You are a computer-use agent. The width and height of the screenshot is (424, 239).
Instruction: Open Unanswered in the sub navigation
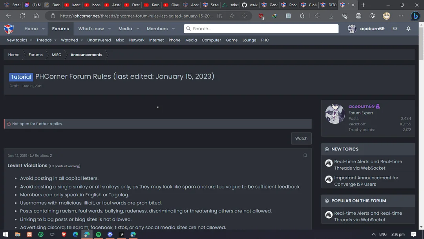99,40
